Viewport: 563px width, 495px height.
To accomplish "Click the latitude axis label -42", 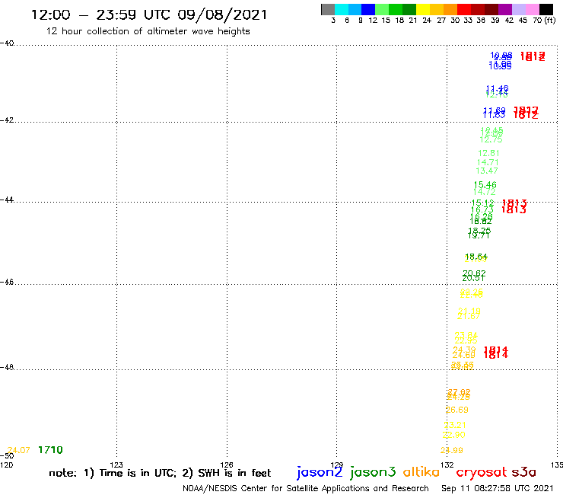I will (x=7, y=120).
